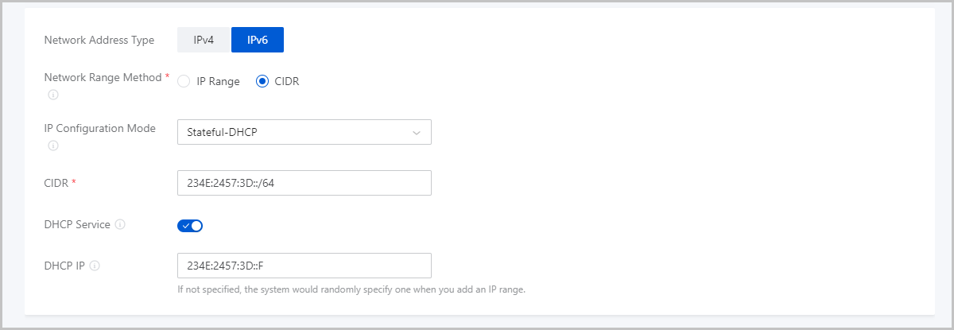The image size is (954, 330).
Task: Open the Stateful-DHCP configuration mode dropdown
Action: [304, 132]
